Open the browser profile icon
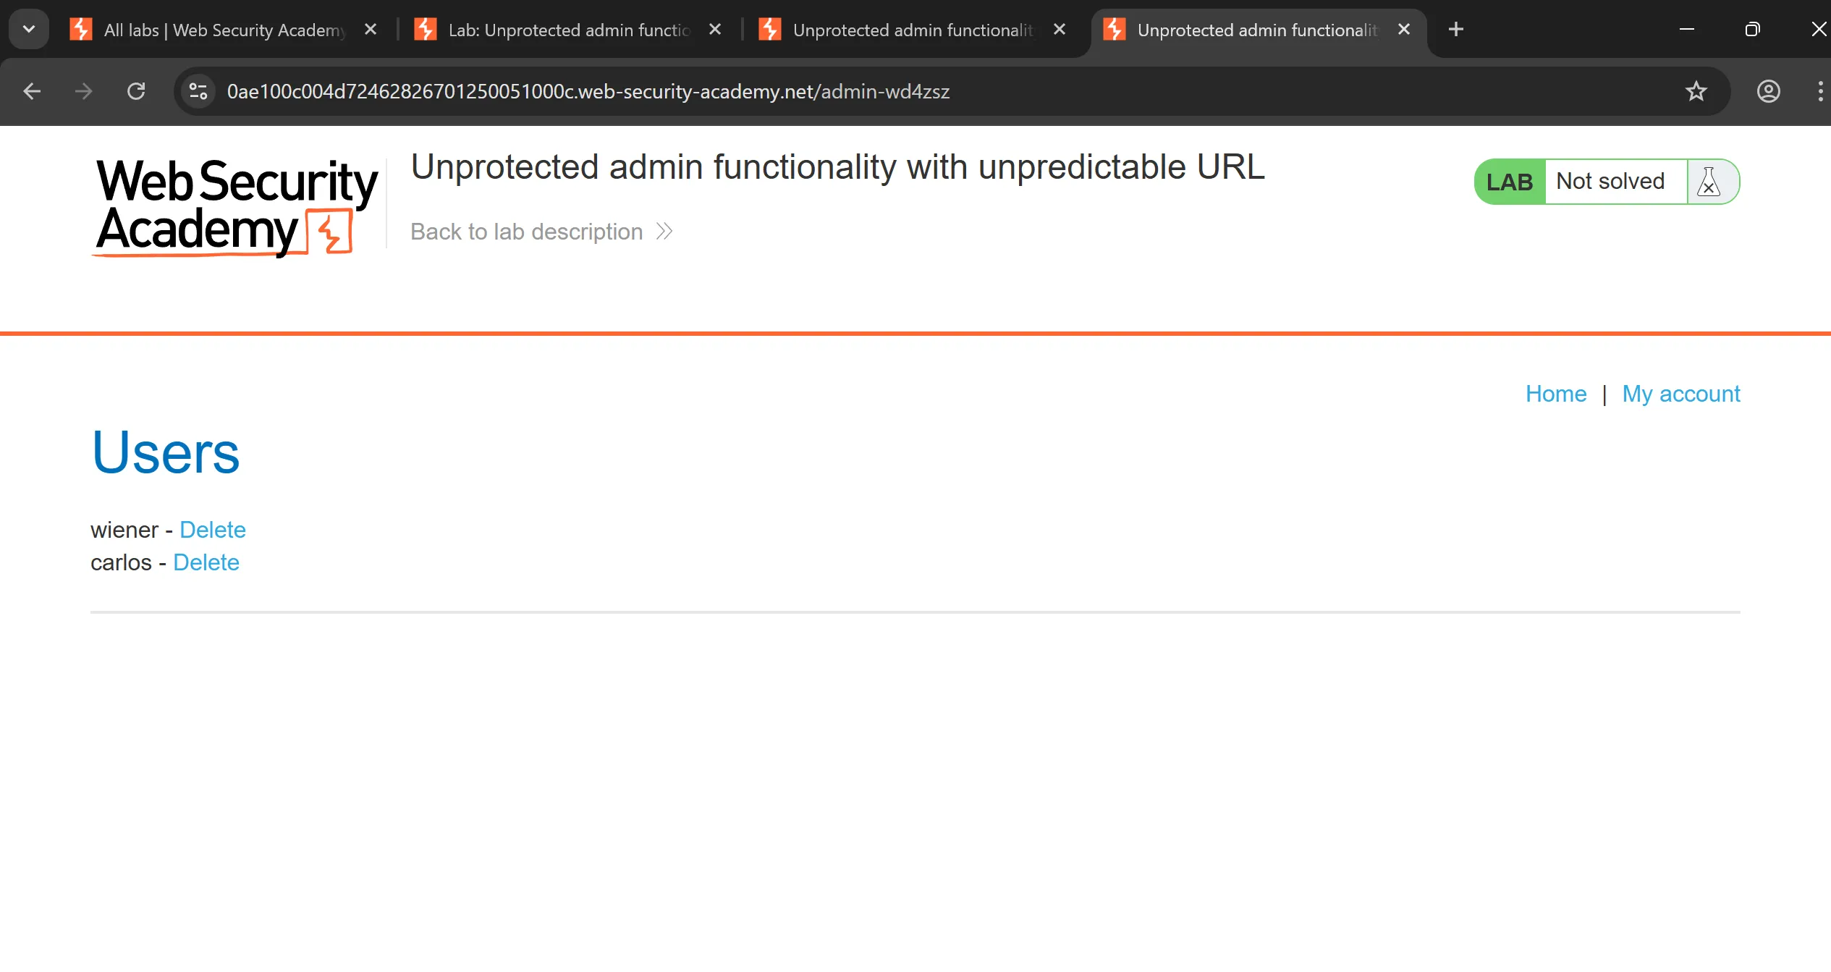Image resolution: width=1831 pixels, height=972 pixels. pos(1768,91)
